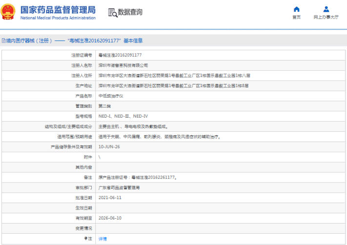Click the 备注 row label
347x245 pixels.
(x=88, y=177)
